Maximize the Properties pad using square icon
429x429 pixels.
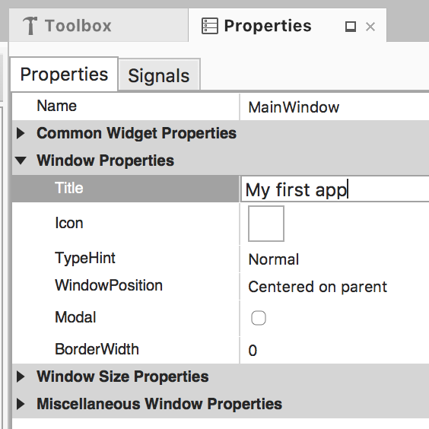pyautogui.click(x=351, y=27)
